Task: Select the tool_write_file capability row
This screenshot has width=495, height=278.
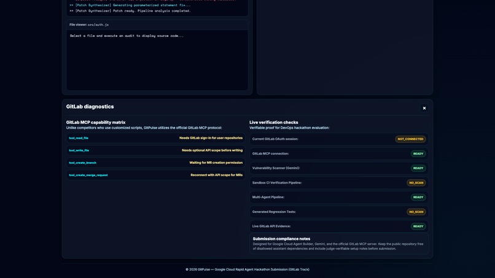Action: (155, 150)
